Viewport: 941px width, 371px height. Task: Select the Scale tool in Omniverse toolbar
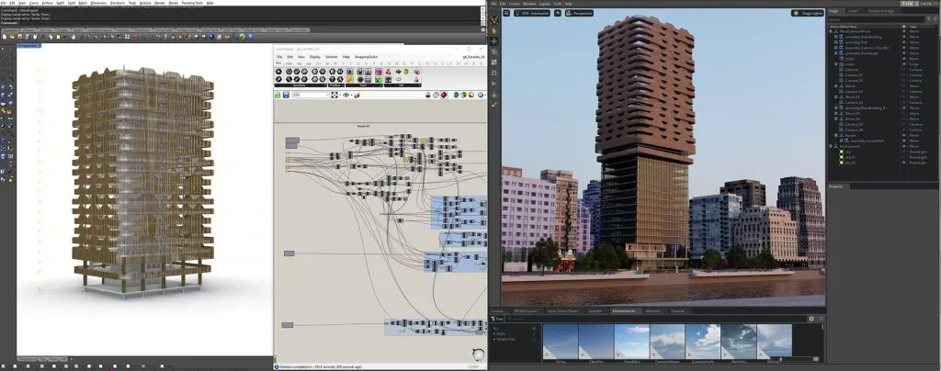[x=493, y=62]
